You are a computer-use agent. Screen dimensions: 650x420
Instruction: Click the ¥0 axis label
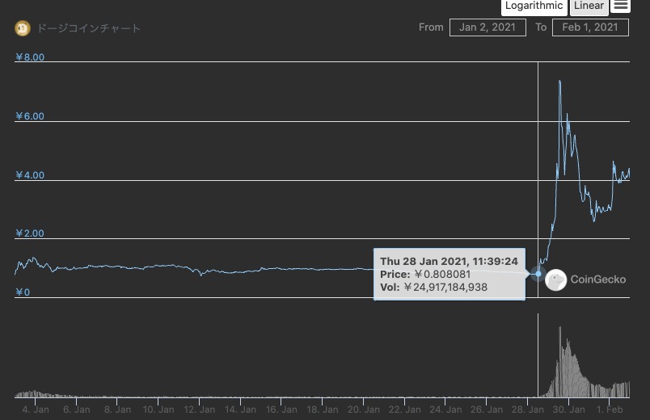point(23,292)
